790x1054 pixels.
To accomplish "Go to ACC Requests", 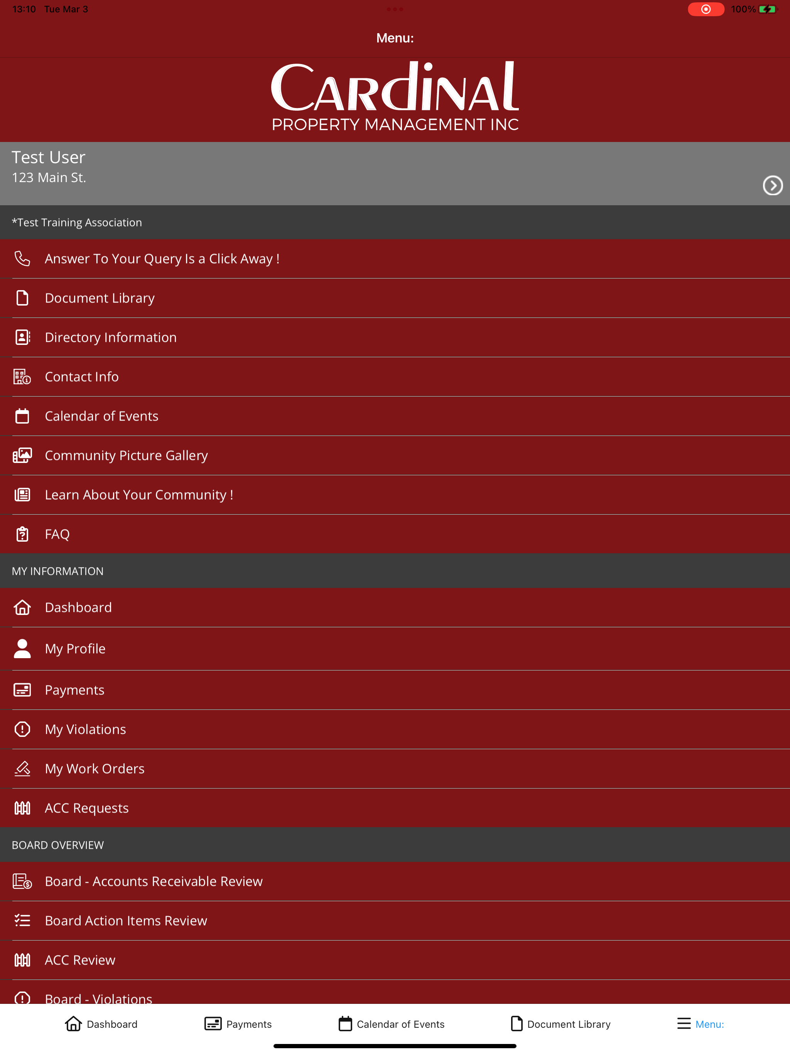I will [395, 808].
